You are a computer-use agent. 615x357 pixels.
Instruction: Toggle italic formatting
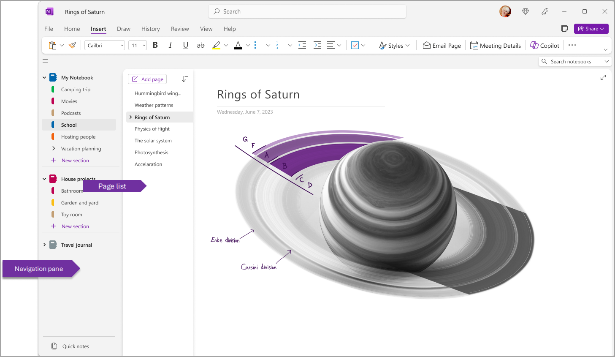[x=170, y=45]
